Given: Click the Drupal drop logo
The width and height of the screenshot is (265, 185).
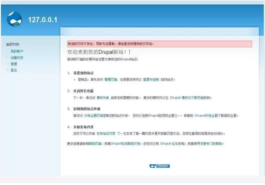Looking at the screenshot, I should (x=14, y=19).
